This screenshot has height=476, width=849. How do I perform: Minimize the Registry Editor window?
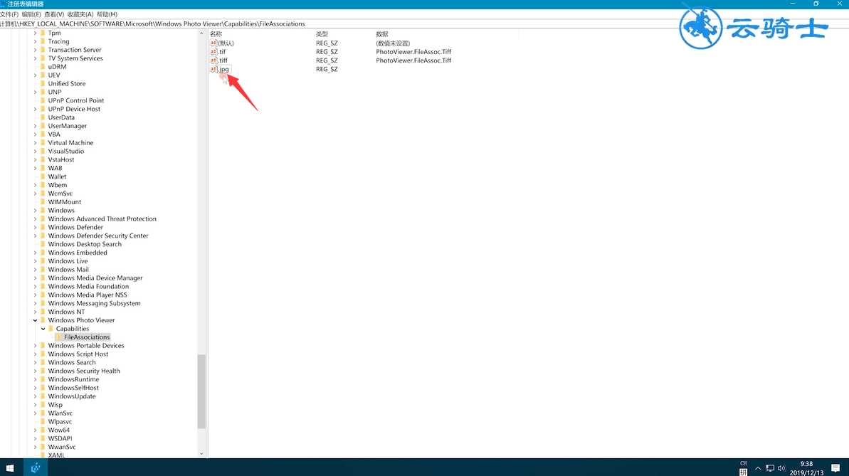[x=793, y=4]
